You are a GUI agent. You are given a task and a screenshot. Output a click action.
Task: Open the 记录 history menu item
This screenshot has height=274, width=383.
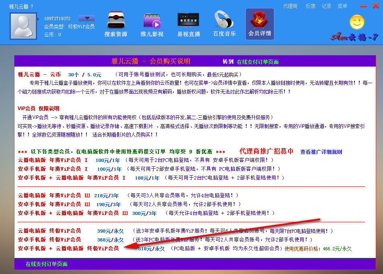click(326, 6)
